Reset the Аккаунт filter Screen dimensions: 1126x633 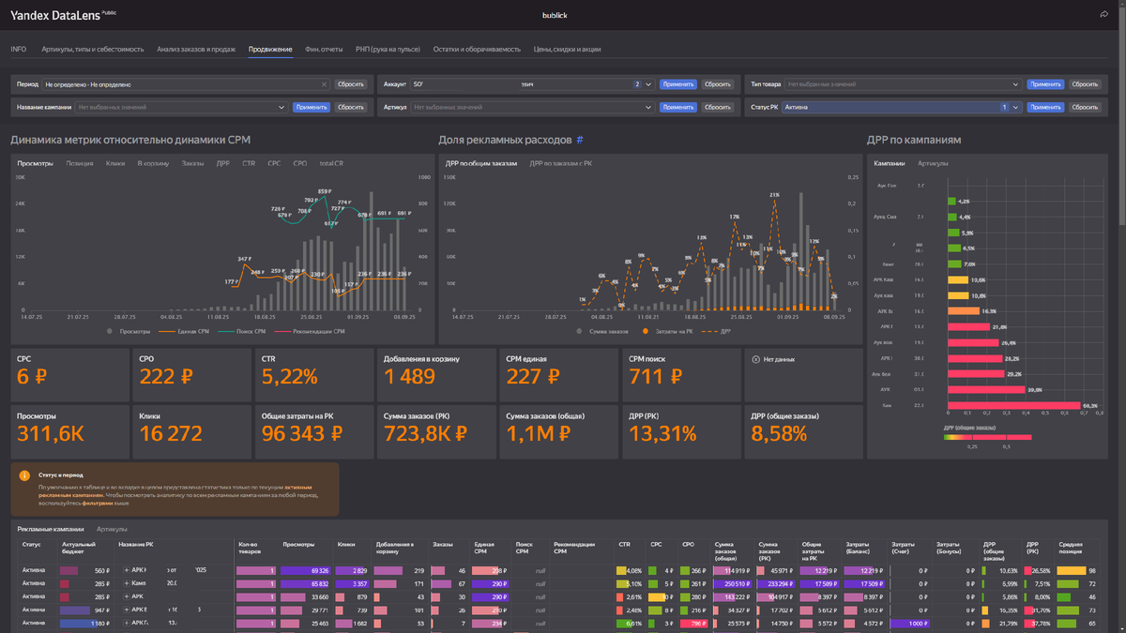[x=718, y=84]
